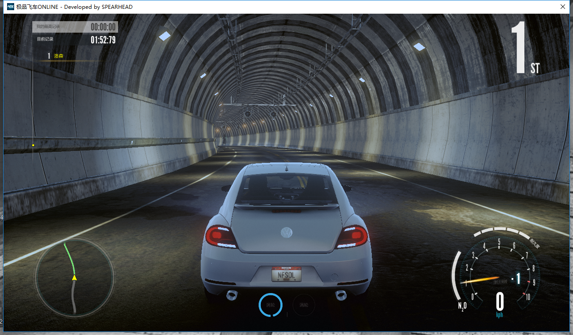573x335 pixels.
Task: Click the 0 kph speed readout
Action: tap(500, 304)
